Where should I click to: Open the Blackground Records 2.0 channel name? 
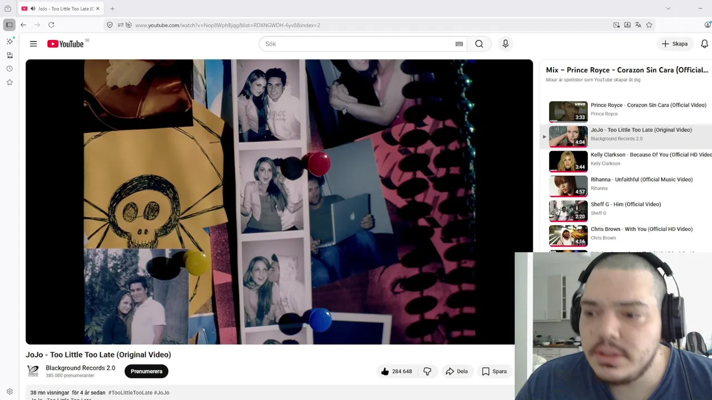pyautogui.click(x=81, y=368)
